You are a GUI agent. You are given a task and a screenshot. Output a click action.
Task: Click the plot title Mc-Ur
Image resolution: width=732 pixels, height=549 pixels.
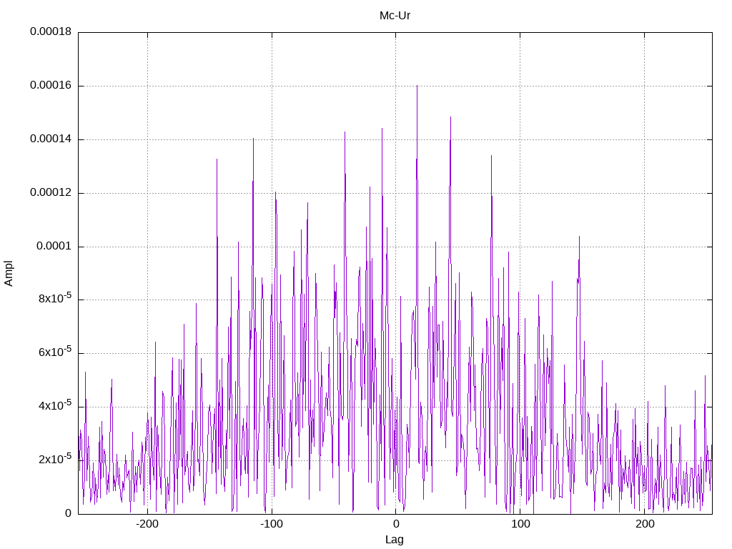point(395,16)
